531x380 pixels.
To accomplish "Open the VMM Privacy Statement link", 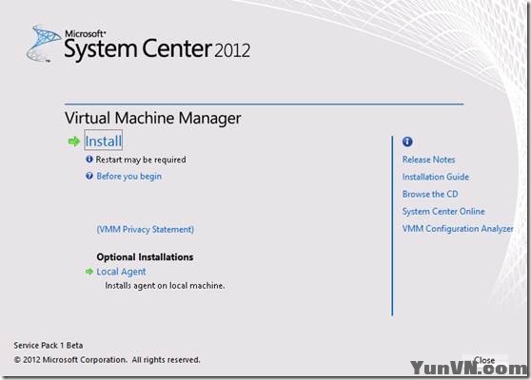I will tap(146, 229).
